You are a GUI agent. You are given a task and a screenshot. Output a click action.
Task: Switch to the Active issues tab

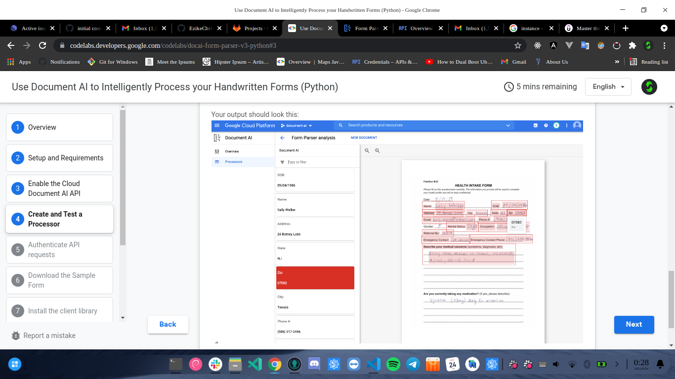tap(33, 28)
